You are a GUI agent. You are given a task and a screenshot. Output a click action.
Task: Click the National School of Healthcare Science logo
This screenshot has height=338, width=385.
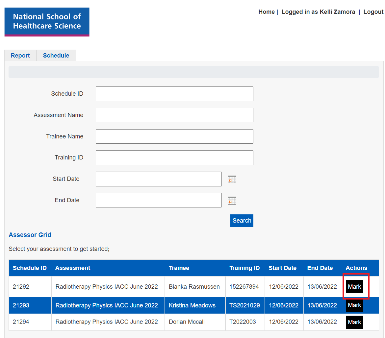tap(47, 22)
